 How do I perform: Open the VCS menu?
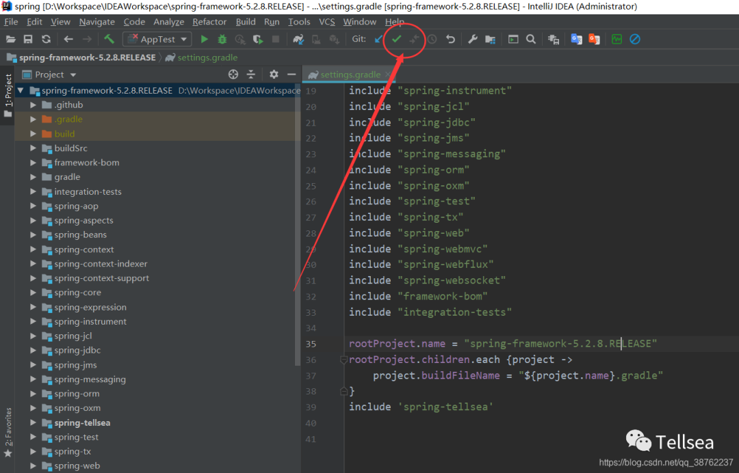[x=327, y=22]
